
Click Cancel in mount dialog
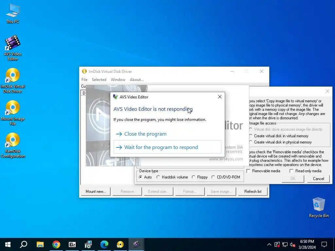tap(318, 179)
